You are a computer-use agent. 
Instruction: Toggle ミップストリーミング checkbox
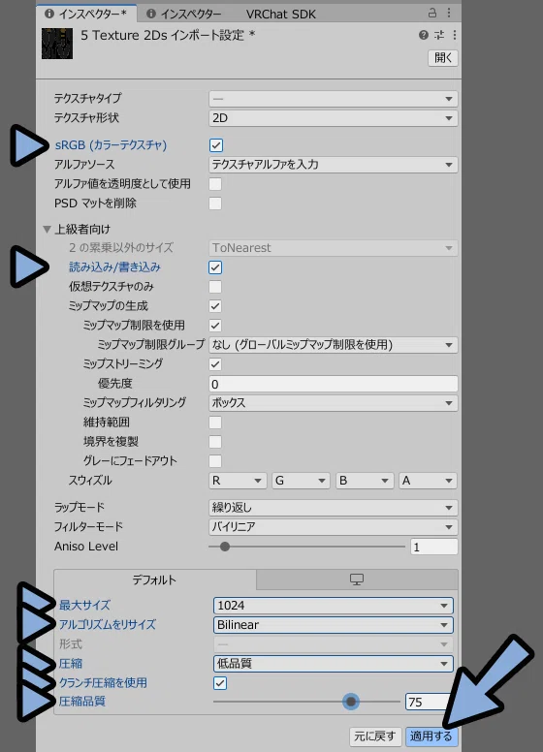tap(215, 364)
